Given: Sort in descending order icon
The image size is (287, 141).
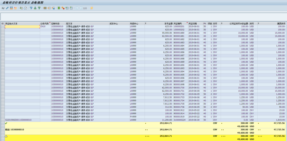Looking at the screenshot, I should pyautogui.click(x=39, y=8).
